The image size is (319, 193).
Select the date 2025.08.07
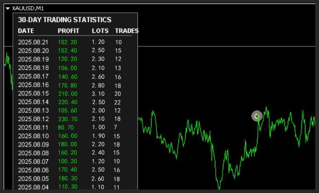click(33, 162)
